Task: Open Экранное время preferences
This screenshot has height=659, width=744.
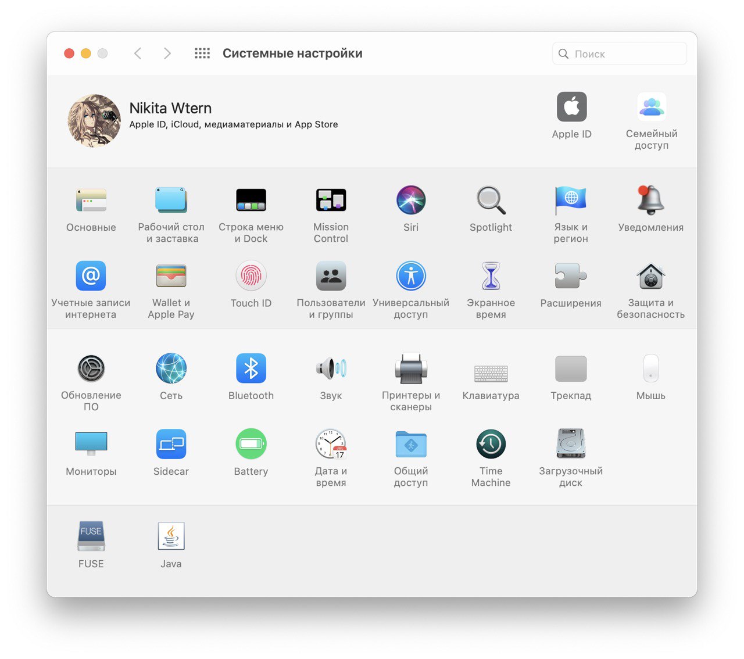Action: point(491,276)
